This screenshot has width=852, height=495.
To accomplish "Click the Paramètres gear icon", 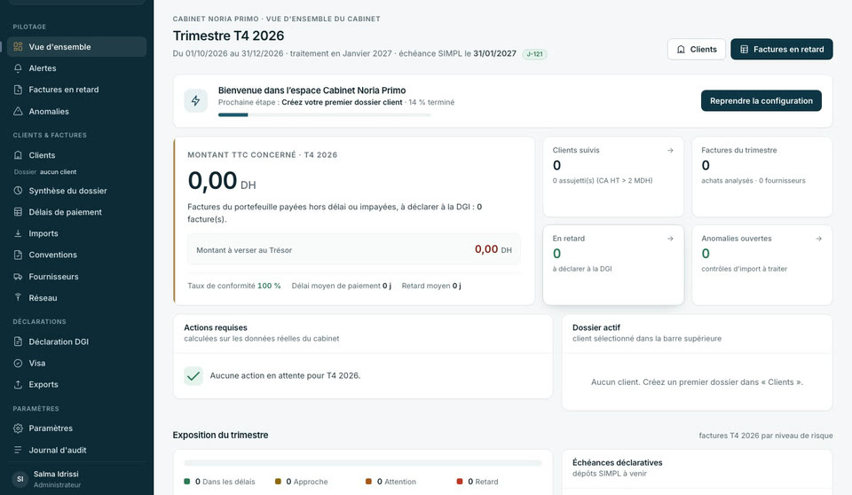I will point(18,428).
